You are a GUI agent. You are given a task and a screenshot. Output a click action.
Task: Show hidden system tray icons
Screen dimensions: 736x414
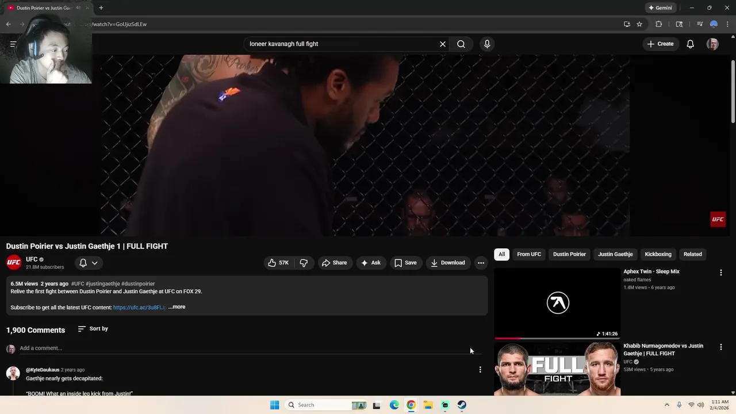[667, 405]
